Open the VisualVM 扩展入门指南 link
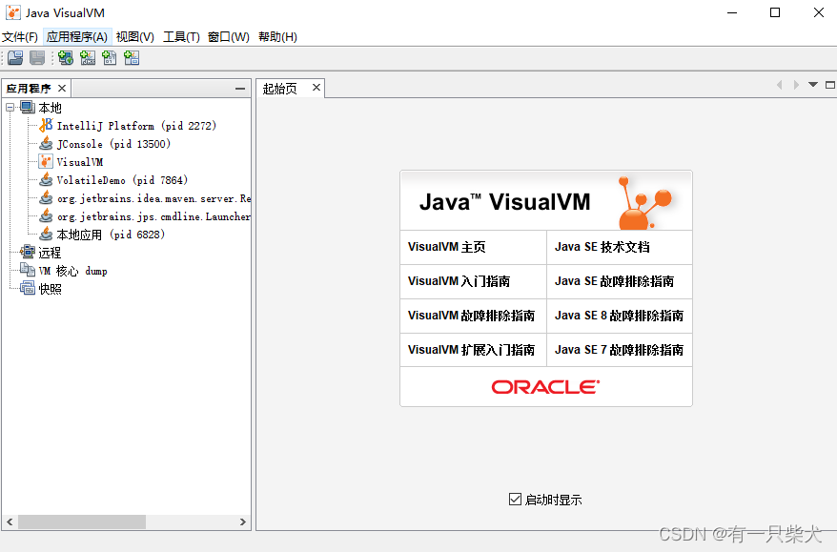This screenshot has width=837, height=552. click(471, 350)
